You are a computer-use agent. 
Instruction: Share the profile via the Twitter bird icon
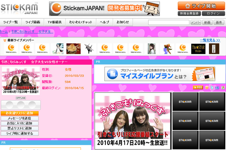pos(212,87)
